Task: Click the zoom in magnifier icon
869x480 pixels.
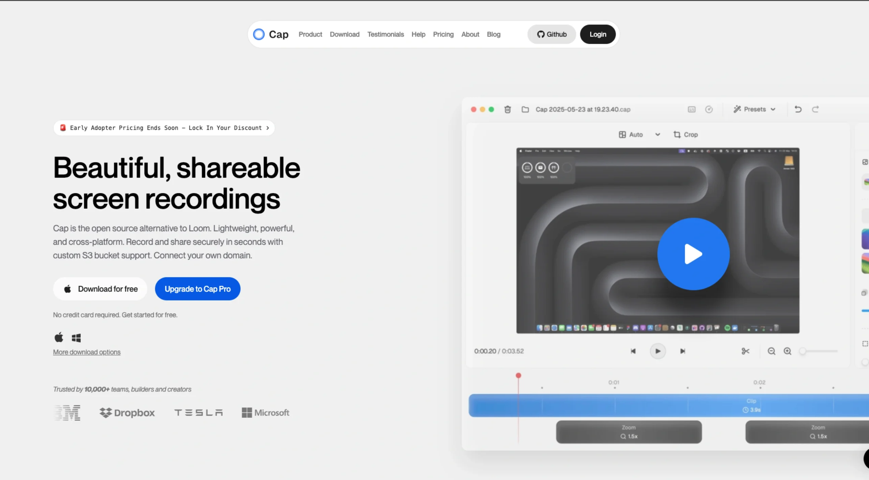Action: click(788, 351)
